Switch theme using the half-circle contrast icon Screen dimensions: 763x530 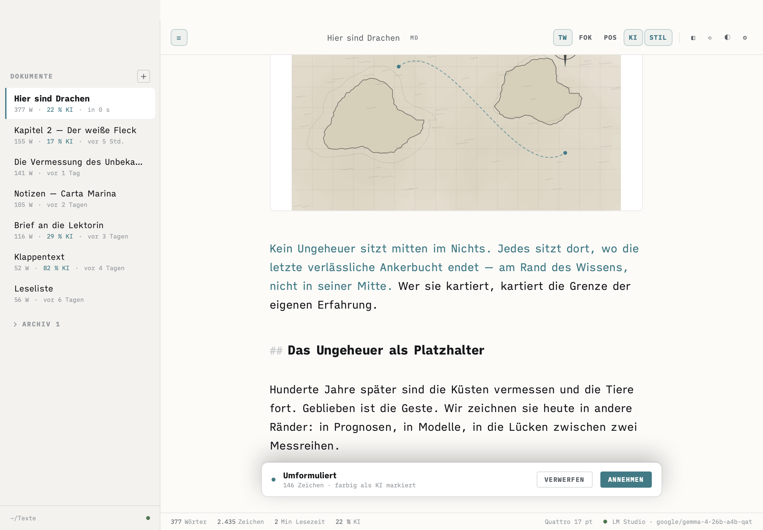pos(727,37)
